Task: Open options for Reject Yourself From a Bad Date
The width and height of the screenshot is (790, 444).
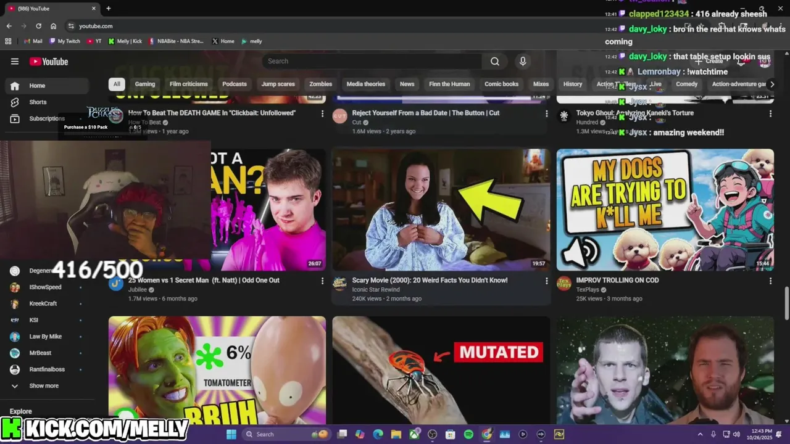Action: point(546,113)
